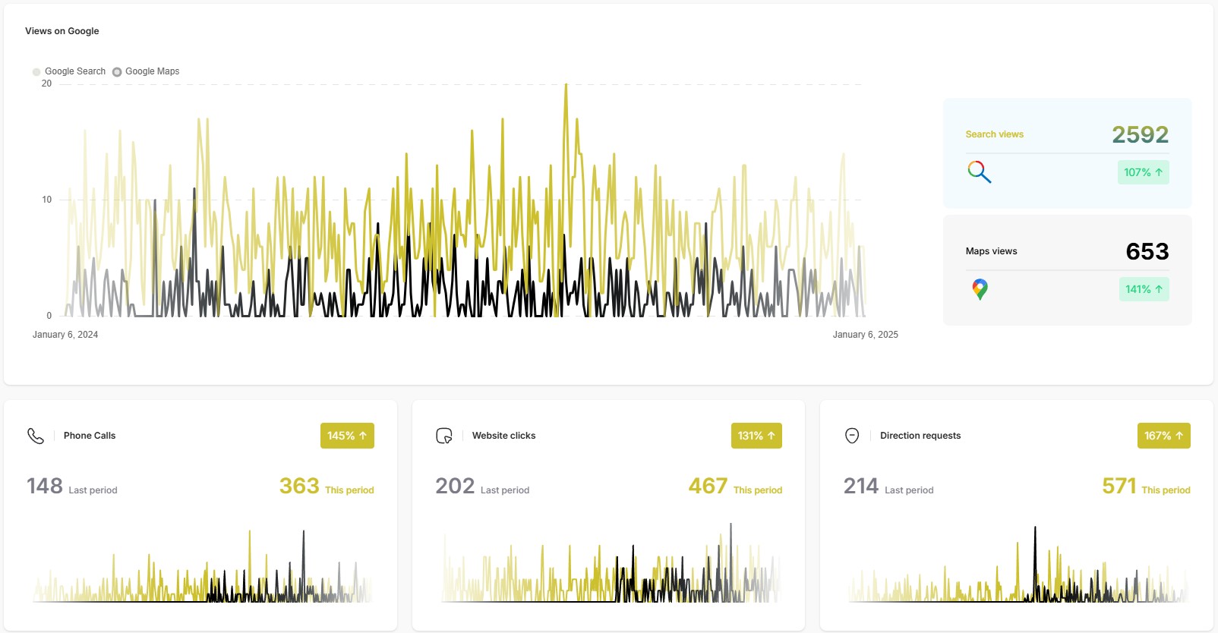Click the 2592 search views total

1140,134
